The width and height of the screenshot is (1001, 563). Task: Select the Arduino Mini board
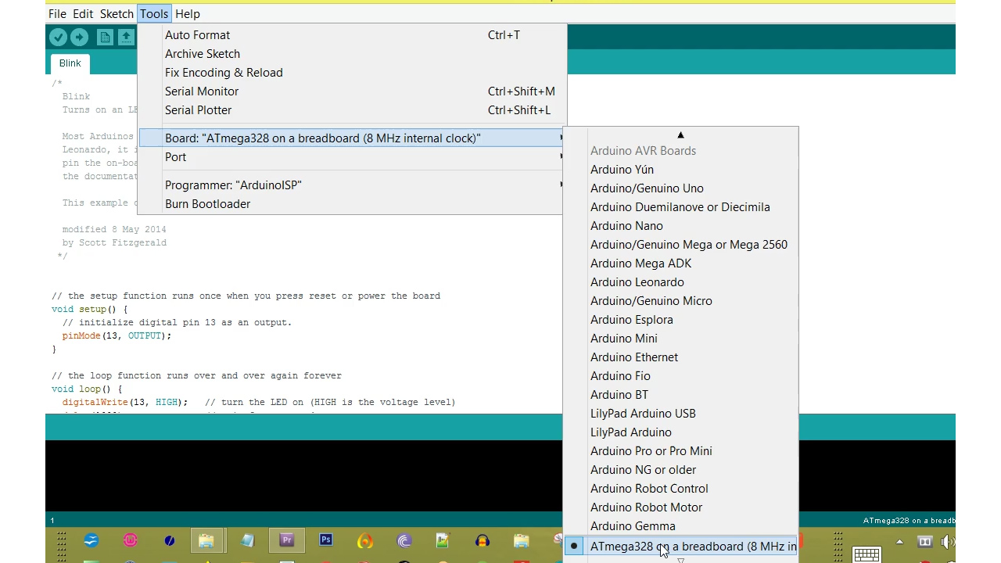(x=680, y=339)
